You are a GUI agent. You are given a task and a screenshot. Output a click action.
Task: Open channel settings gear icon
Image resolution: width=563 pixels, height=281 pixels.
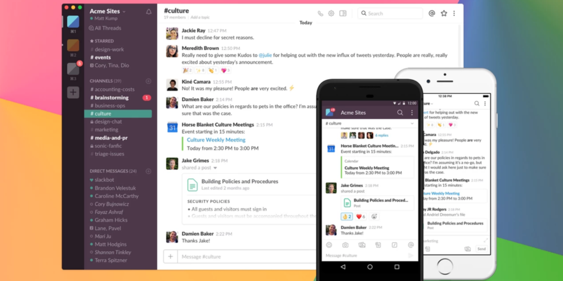click(x=331, y=13)
